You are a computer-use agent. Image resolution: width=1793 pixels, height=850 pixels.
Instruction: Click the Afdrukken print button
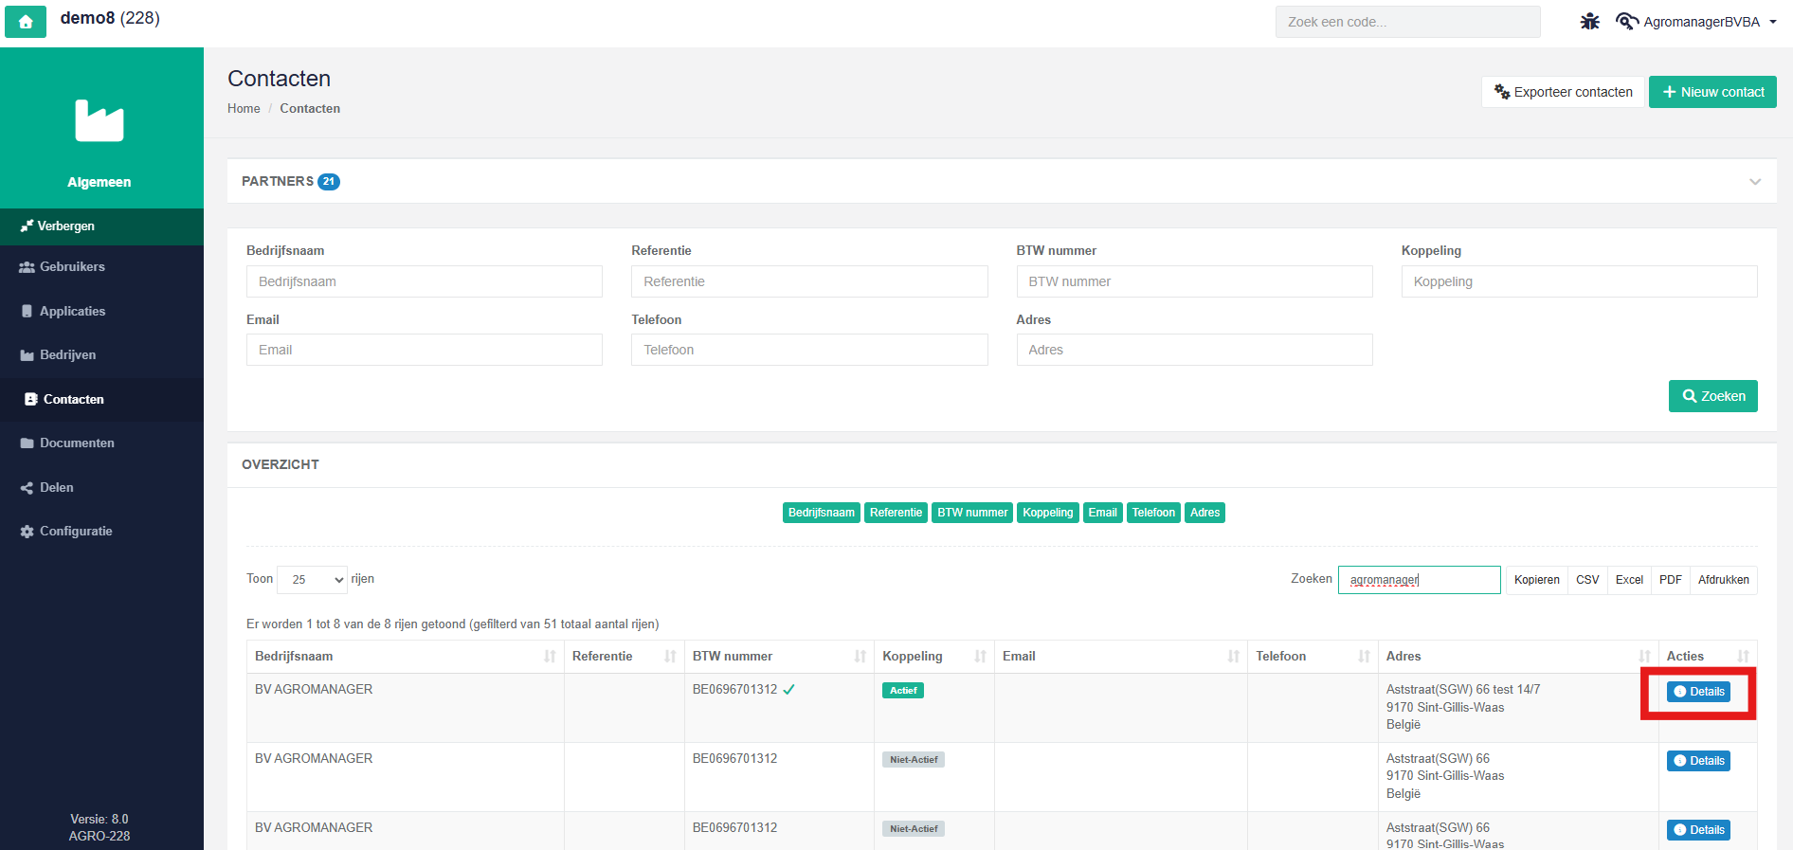(x=1723, y=580)
